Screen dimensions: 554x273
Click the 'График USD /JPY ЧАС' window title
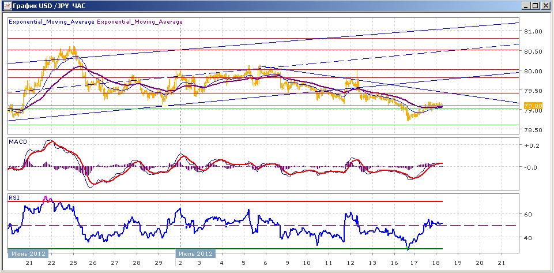tap(48, 6)
